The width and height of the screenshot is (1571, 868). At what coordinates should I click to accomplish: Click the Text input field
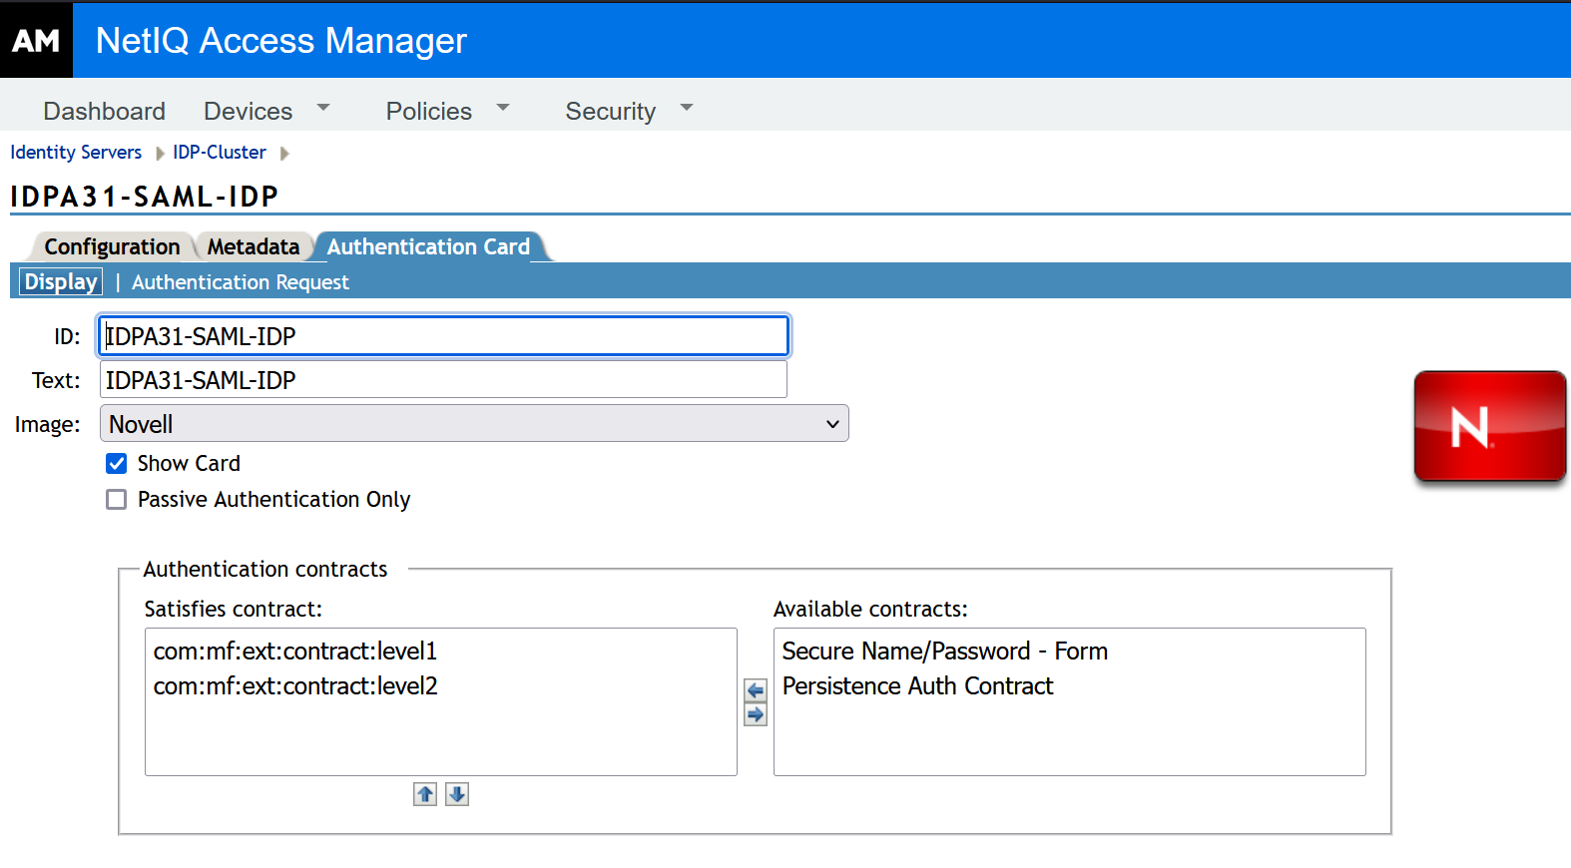443,380
